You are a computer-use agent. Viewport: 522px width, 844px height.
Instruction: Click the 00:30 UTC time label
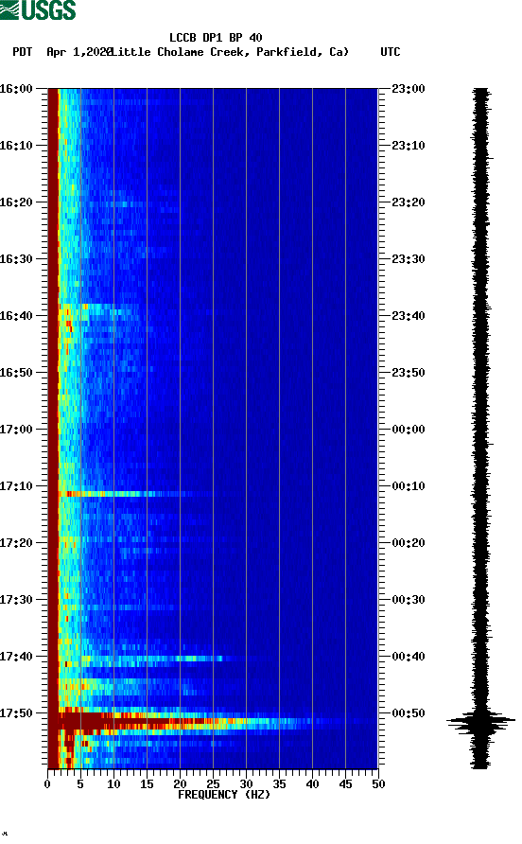[408, 600]
